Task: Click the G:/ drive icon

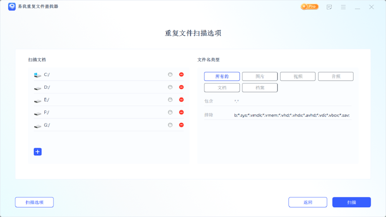Action: [38, 126]
